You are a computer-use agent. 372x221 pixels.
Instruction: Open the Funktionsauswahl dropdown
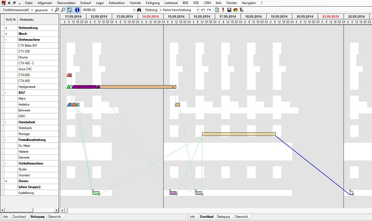32,10
